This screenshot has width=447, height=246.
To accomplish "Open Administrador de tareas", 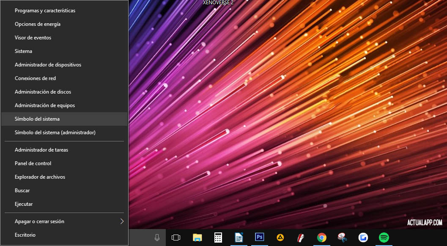I will tap(64, 150).
